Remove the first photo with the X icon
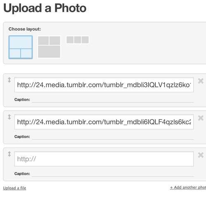The height and width of the screenshot is (199, 206). [201, 81]
